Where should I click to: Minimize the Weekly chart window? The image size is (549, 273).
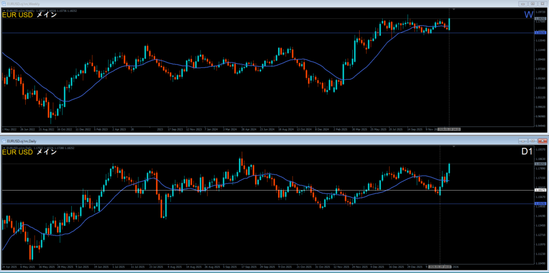click(x=523, y=4)
